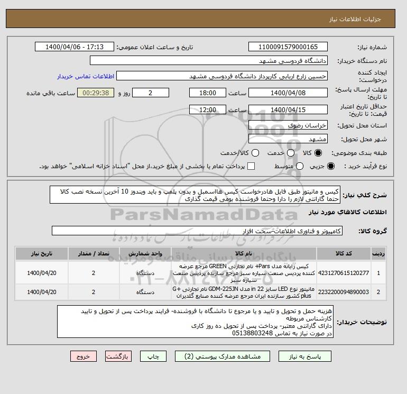The width and height of the screenshot is (407, 394).
Task: Click the بازگشت back button
Action: pos(118,356)
